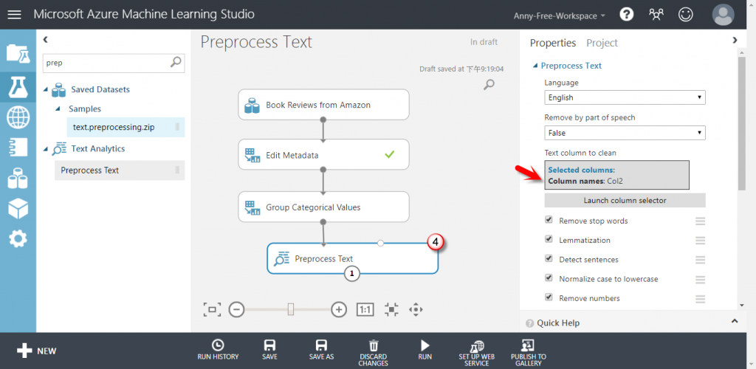Click the pan arrows canvas icon
This screenshot has width=756, height=369.
coord(416,309)
